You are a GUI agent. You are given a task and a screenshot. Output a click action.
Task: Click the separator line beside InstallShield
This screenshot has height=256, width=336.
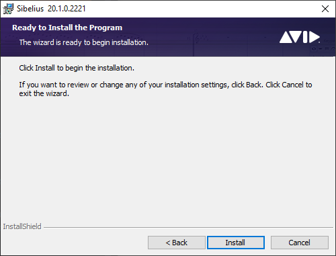[x=188, y=228]
